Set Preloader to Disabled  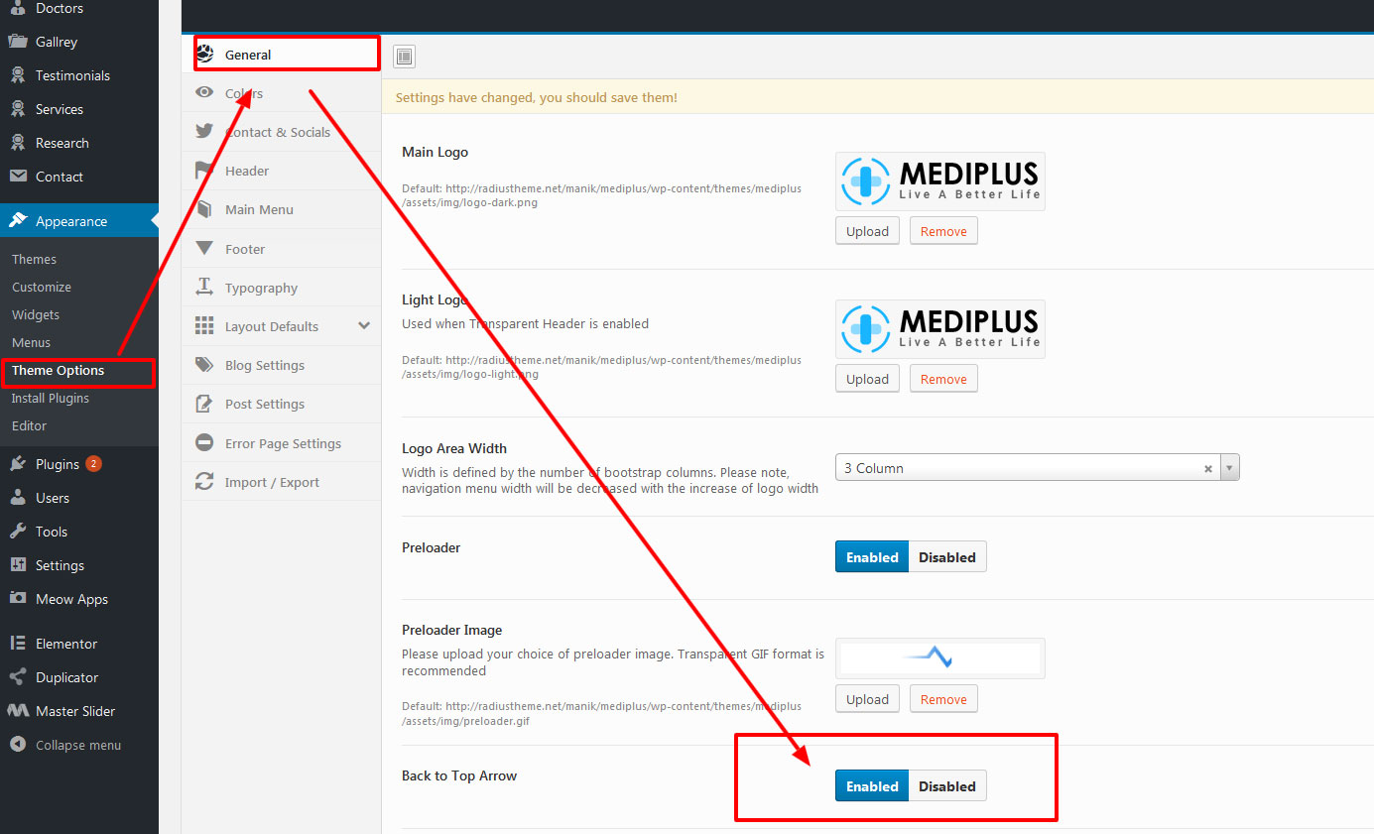point(947,557)
